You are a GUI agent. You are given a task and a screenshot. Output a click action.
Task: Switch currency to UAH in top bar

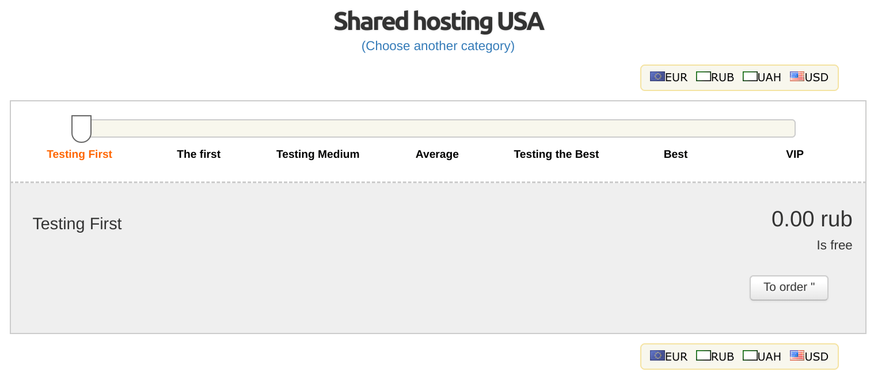[769, 78]
